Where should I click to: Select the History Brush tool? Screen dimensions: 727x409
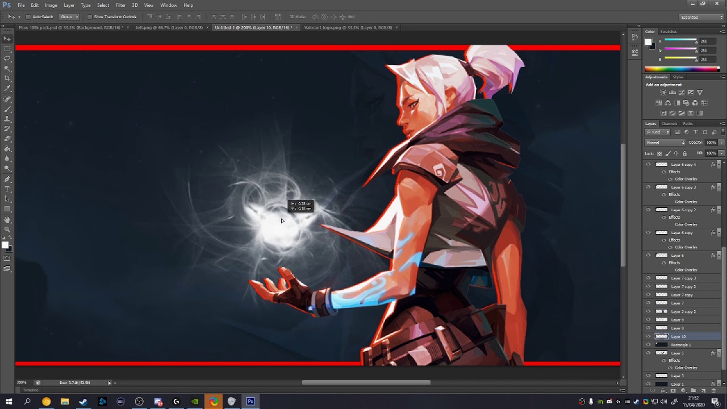pyautogui.click(x=7, y=130)
